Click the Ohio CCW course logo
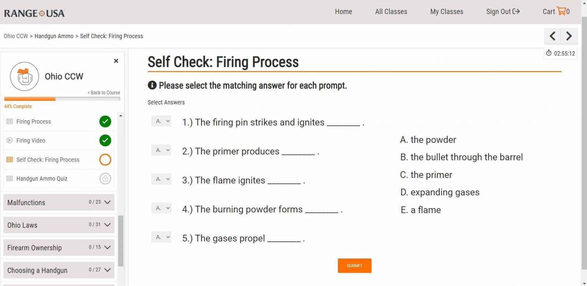587x286 pixels. pyautogui.click(x=25, y=77)
